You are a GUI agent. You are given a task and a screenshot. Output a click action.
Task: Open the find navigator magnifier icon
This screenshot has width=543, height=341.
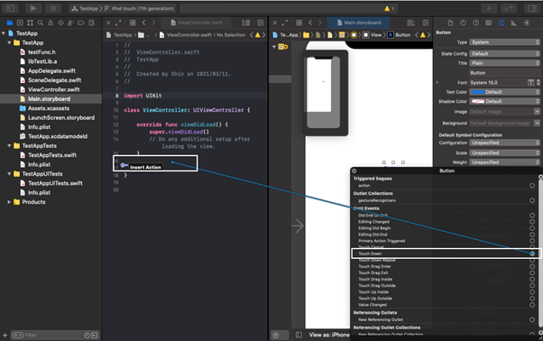[x=41, y=23]
